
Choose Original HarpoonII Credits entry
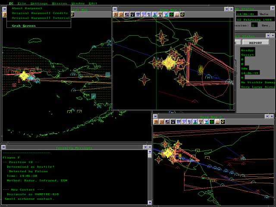(40, 13)
